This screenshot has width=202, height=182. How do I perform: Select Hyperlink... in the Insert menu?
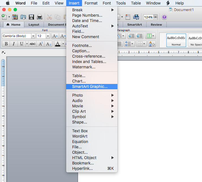point(82,168)
